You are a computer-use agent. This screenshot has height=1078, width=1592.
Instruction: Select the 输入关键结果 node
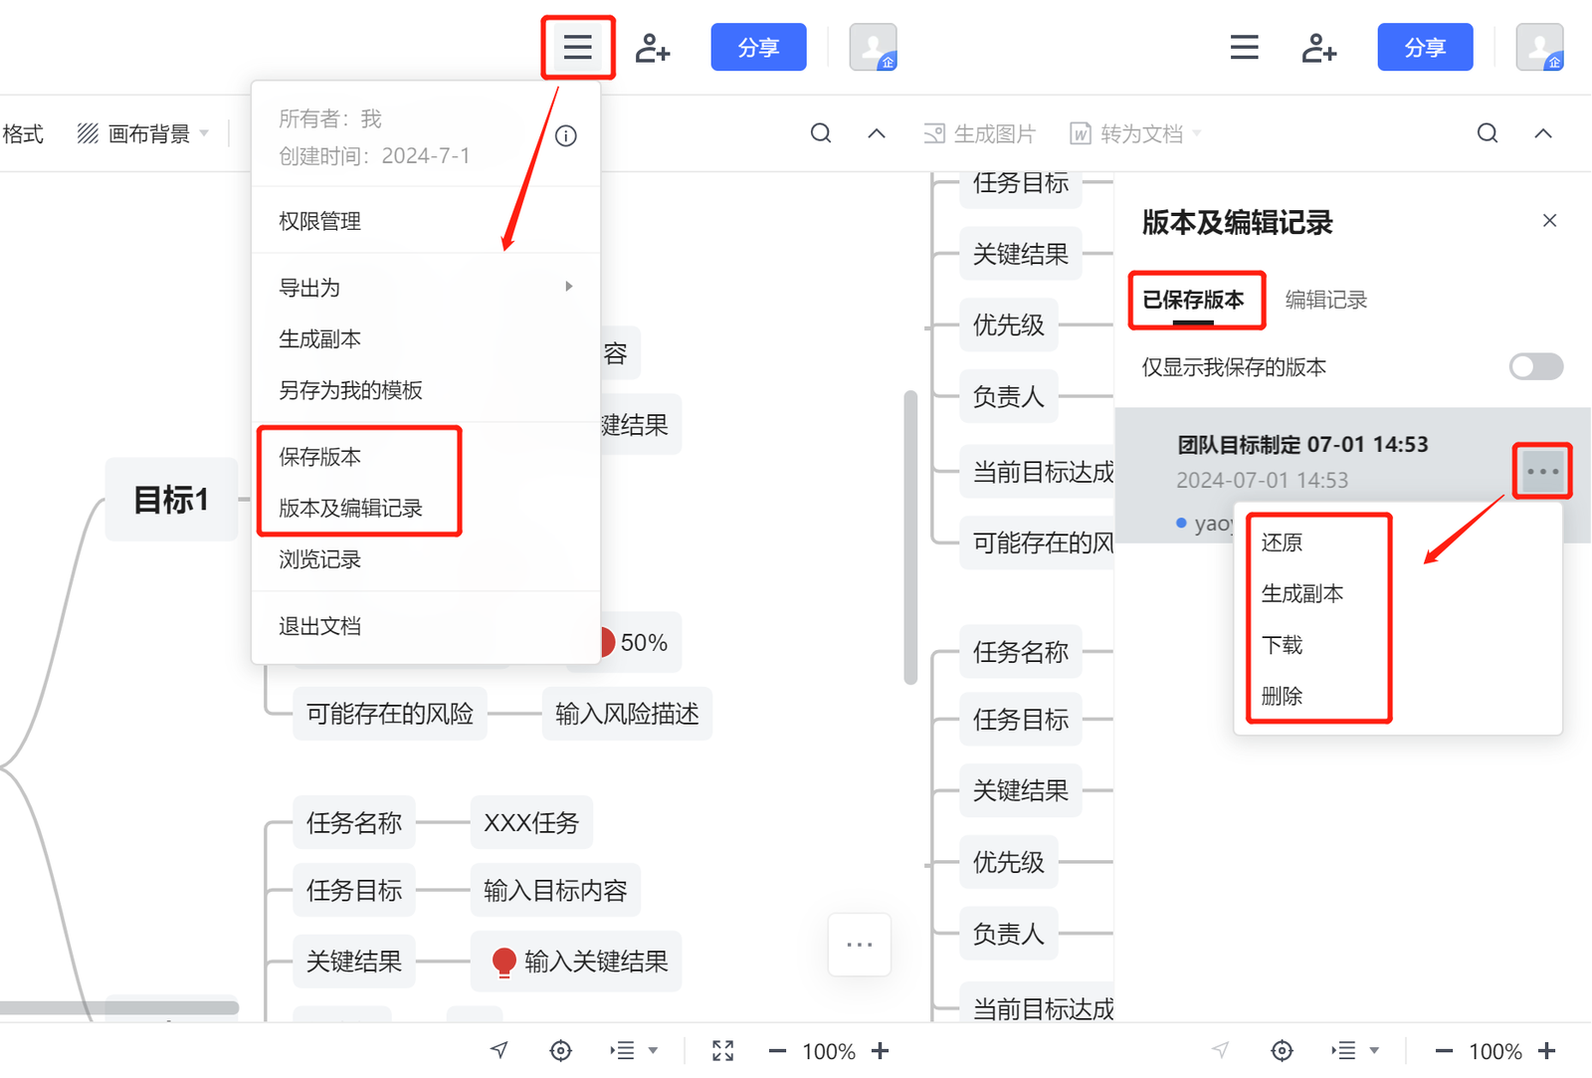[x=576, y=962]
